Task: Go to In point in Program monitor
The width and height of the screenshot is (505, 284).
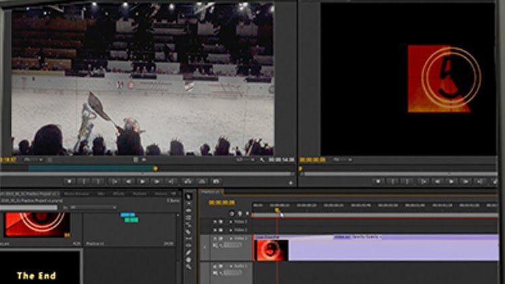Action: (x=423, y=182)
